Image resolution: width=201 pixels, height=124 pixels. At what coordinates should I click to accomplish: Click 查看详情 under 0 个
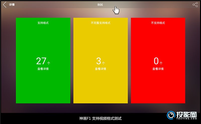point(158,69)
